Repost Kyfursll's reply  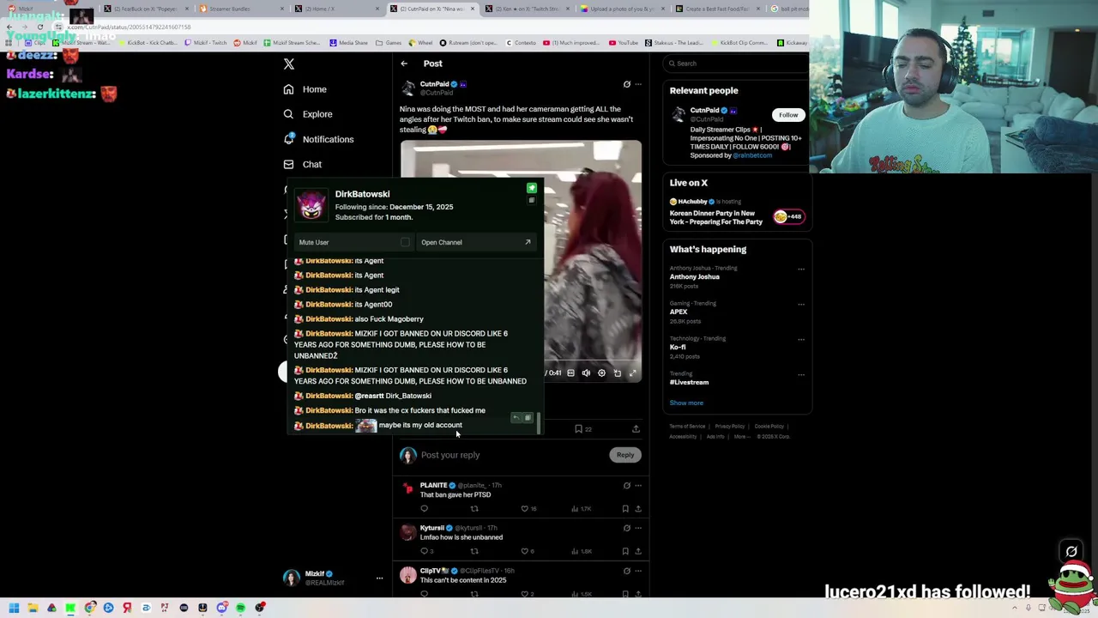click(x=474, y=551)
